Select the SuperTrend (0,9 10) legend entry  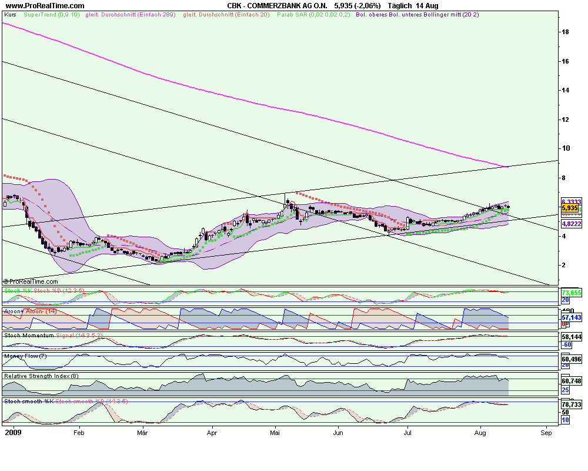52,15
